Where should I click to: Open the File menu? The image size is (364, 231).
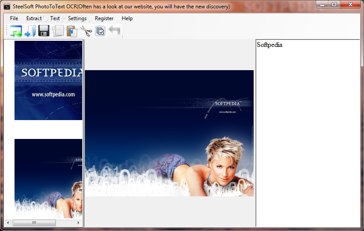pyautogui.click(x=14, y=18)
